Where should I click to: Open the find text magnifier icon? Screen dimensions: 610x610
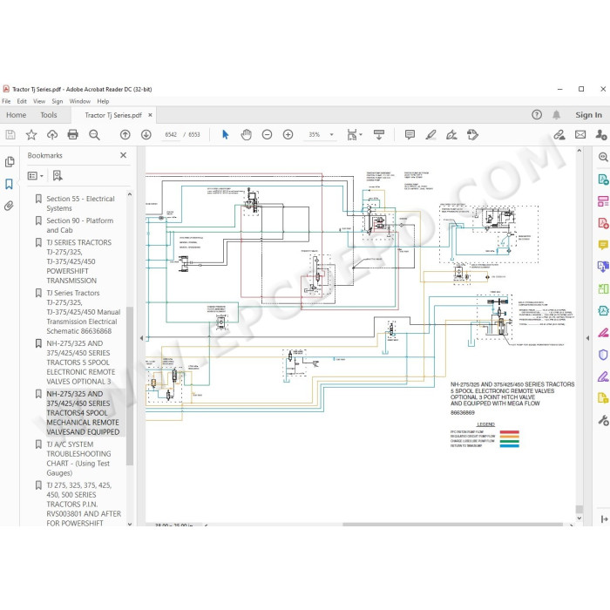tap(94, 134)
